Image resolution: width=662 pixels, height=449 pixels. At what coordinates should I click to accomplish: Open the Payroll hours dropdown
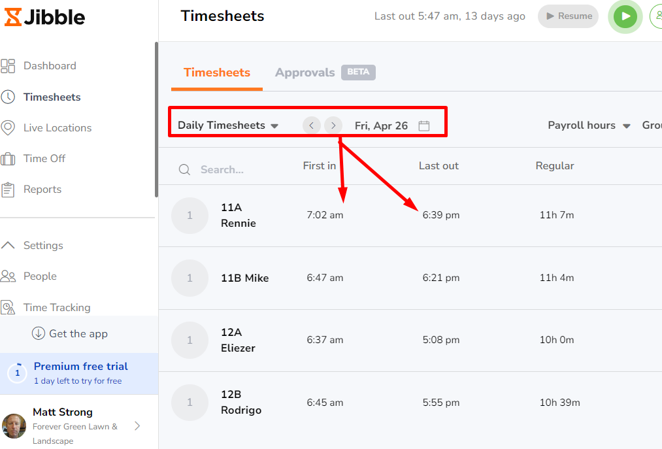tap(589, 125)
